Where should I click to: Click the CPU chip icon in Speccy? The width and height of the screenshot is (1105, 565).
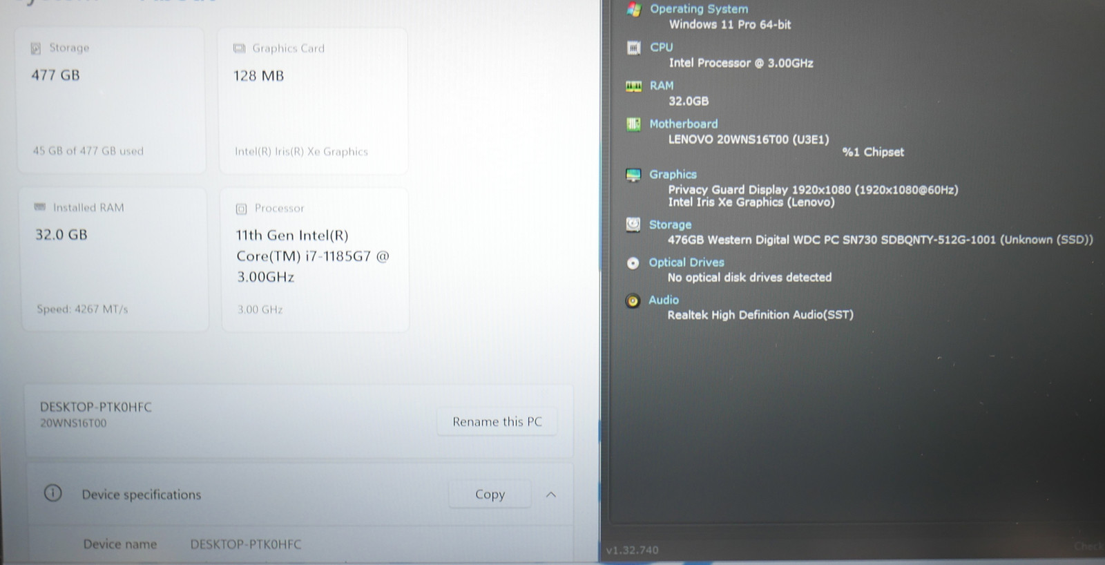633,48
